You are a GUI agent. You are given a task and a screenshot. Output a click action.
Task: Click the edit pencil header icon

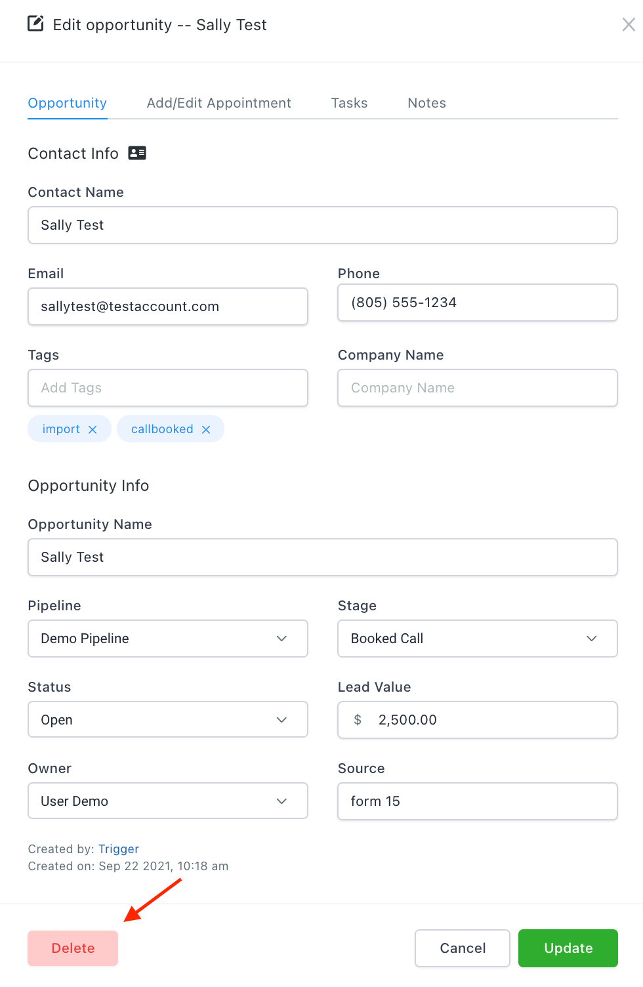(35, 24)
